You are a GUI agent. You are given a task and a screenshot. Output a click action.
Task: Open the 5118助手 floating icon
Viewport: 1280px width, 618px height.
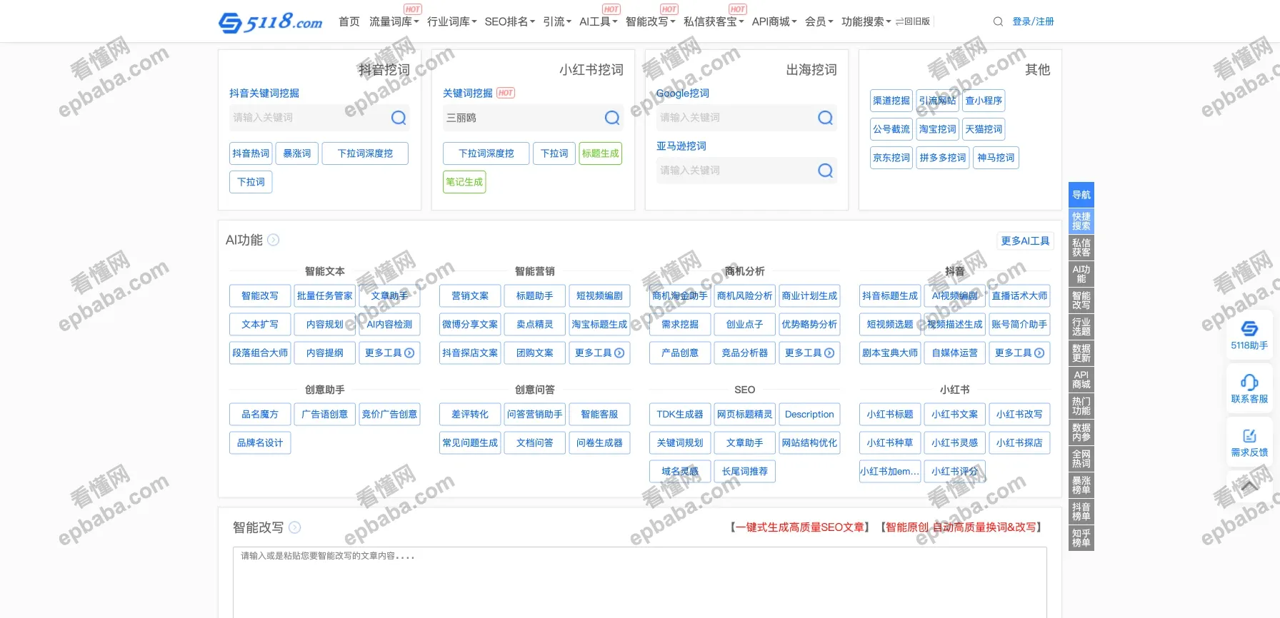(x=1249, y=329)
